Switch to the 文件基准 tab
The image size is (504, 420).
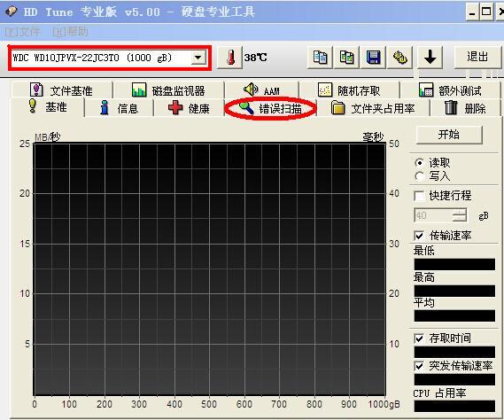pos(62,90)
